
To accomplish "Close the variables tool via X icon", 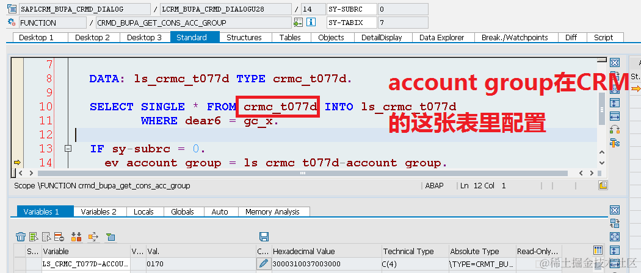I will click(614, 210).
